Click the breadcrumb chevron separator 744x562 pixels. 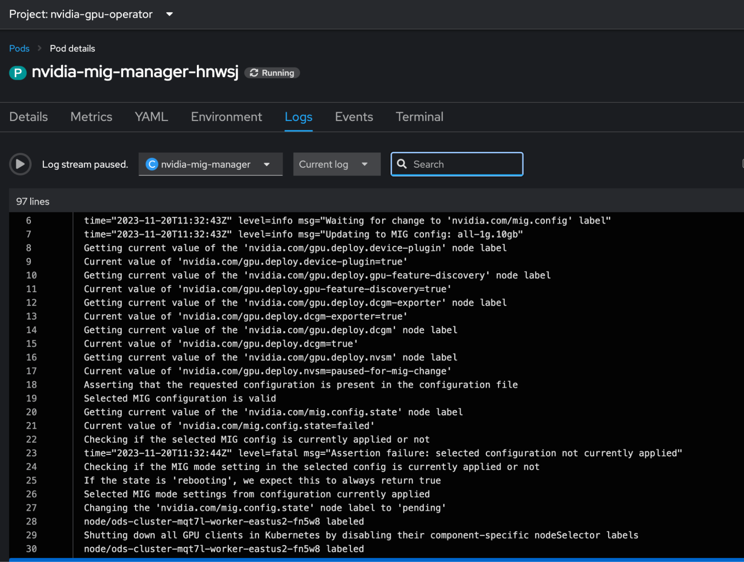39,48
